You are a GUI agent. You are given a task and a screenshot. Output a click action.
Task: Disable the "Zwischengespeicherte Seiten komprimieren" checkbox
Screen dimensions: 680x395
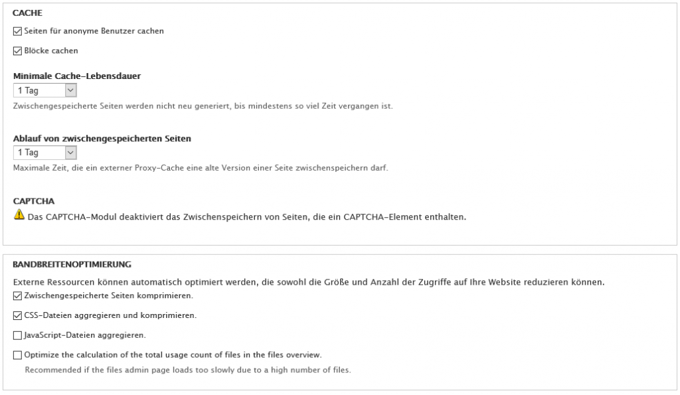17,295
